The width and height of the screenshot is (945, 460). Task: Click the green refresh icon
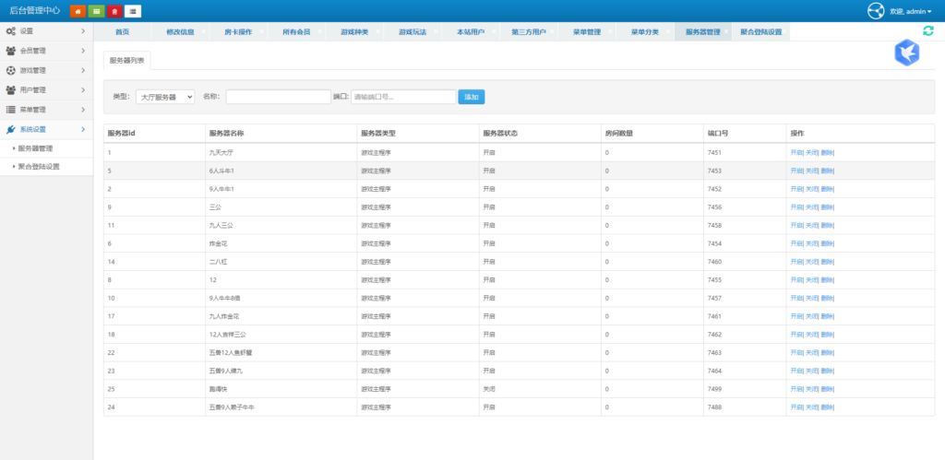click(x=928, y=31)
